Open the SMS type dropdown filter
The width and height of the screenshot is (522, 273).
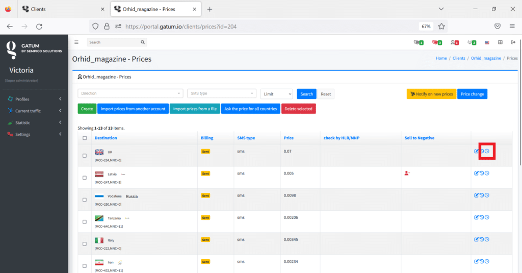[x=222, y=93]
